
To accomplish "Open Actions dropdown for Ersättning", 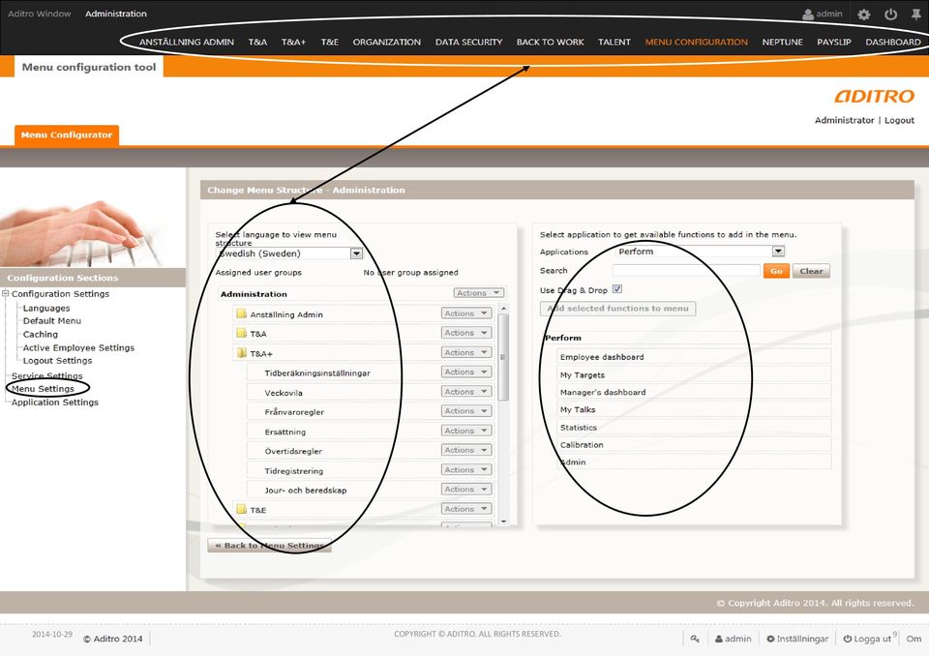I will click(x=466, y=431).
